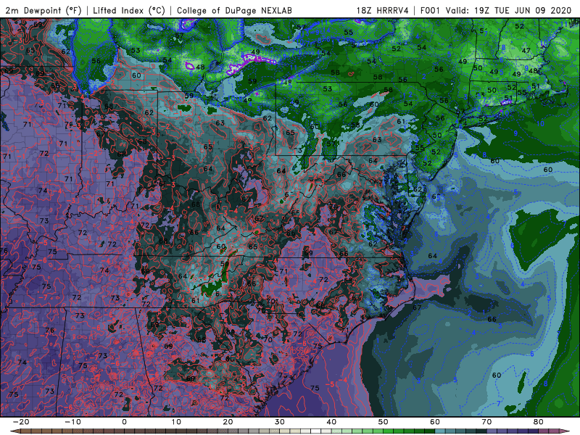This screenshot has height=435, width=580.
Task: Click the 40 label on the color scale
Action: (331, 422)
